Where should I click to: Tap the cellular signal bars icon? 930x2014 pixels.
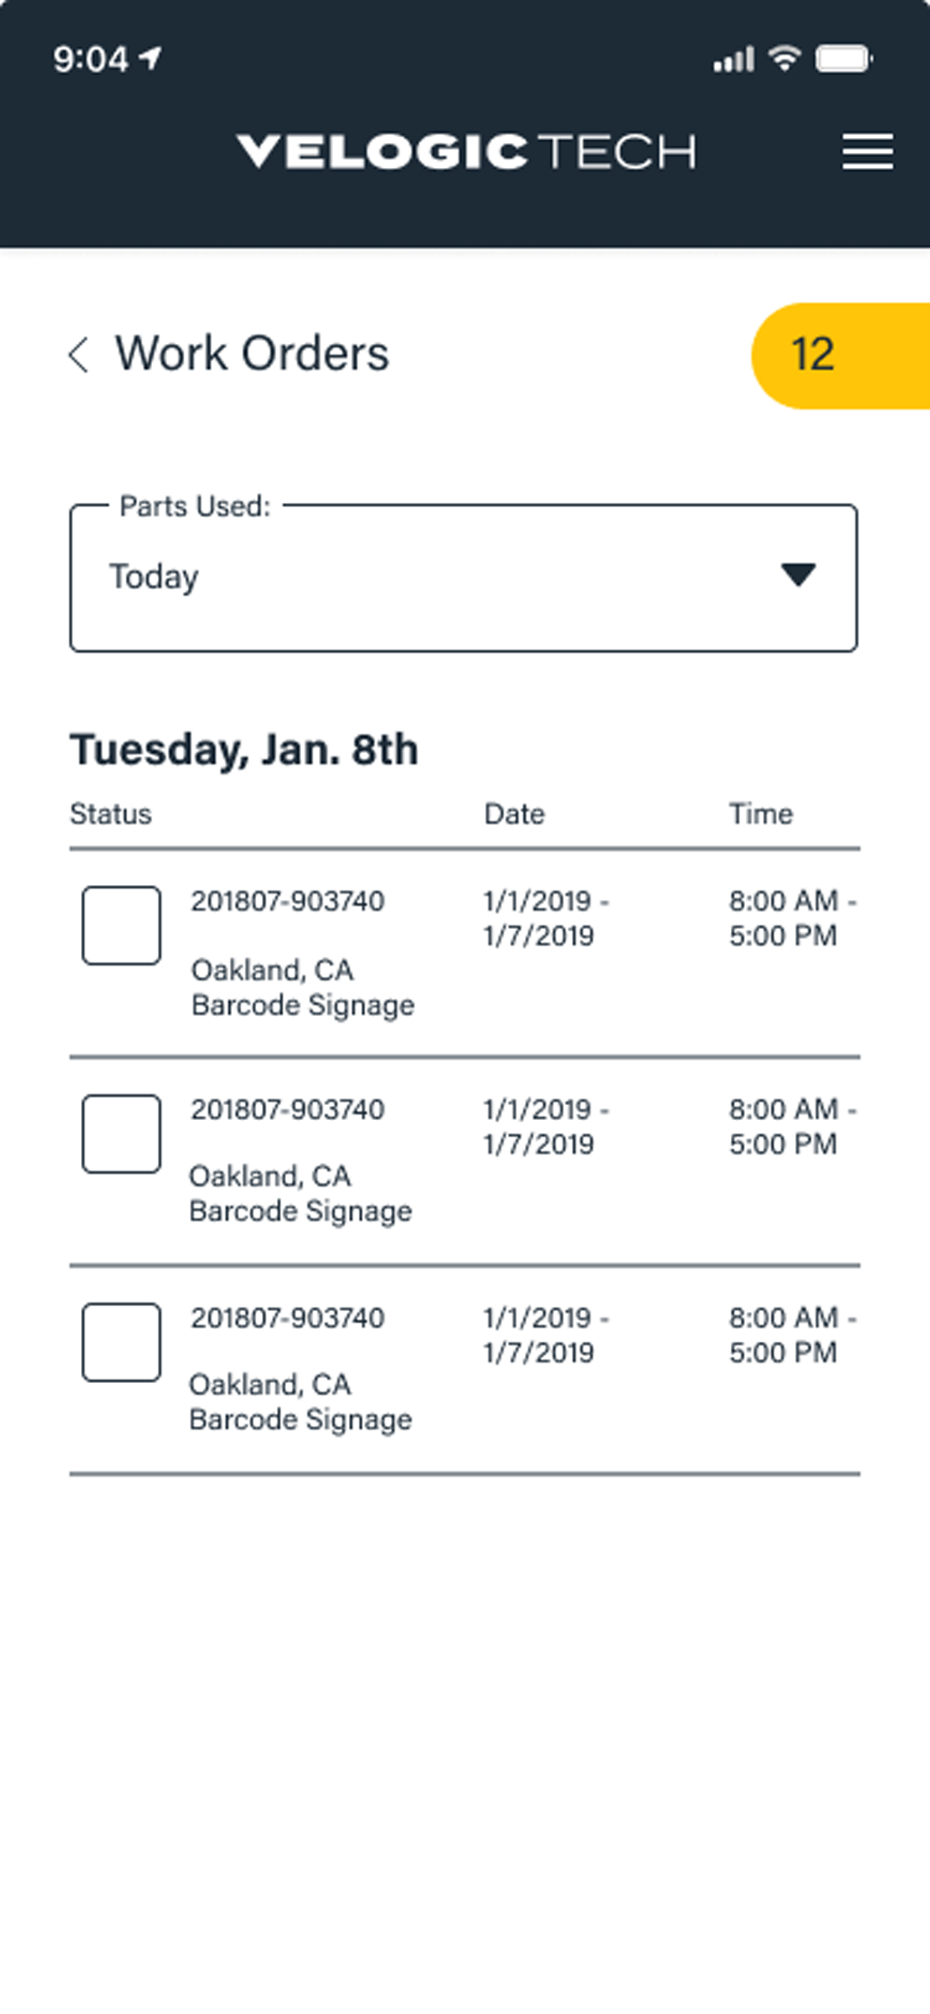click(x=733, y=59)
